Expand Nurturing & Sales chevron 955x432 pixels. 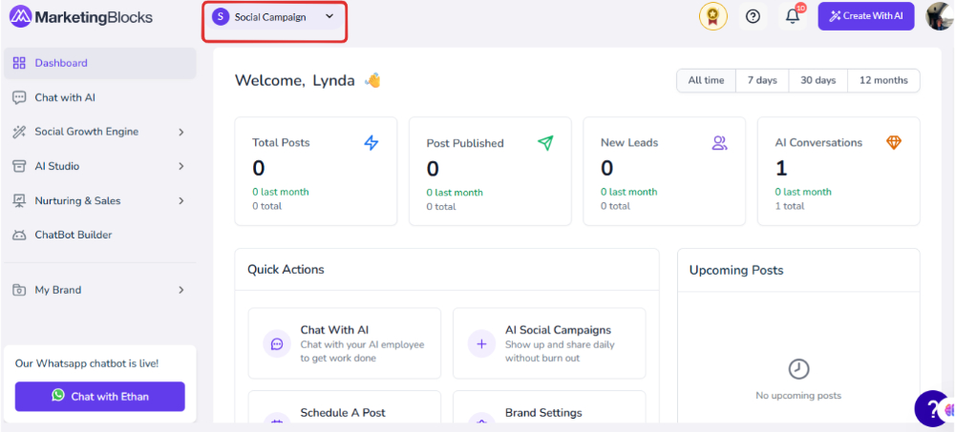click(x=180, y=201)
